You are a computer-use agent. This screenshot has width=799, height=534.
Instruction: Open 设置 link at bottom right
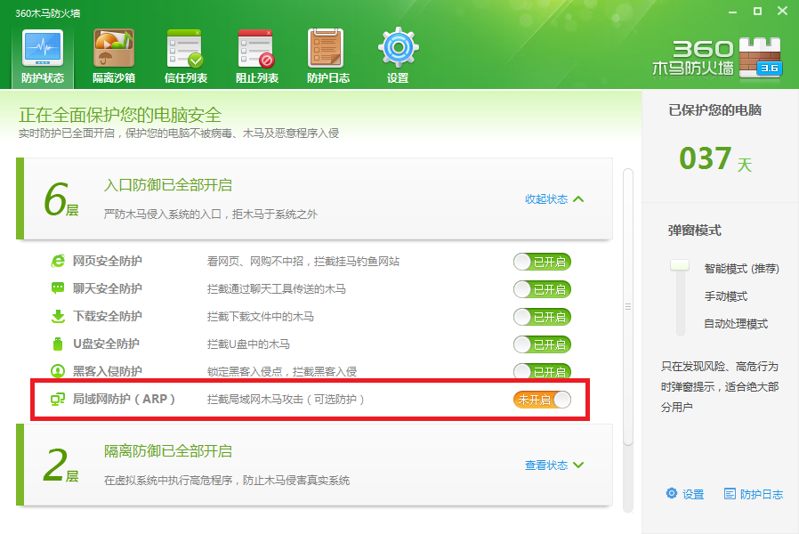tap(685, 494)
